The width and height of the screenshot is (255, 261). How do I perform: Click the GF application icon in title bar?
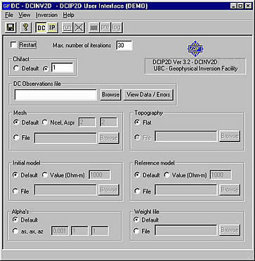point(6,6)
